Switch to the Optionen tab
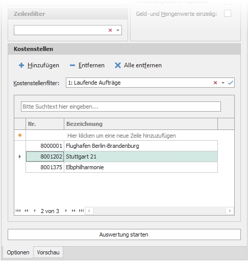Screen dimensions: 248x261 [x=18, y=252]
